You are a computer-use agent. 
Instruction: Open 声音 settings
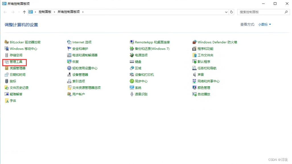201,75
